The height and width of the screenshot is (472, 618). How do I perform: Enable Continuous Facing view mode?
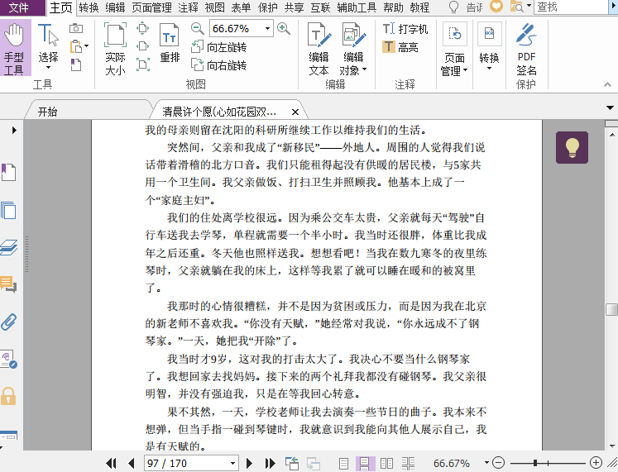(409, 464)
